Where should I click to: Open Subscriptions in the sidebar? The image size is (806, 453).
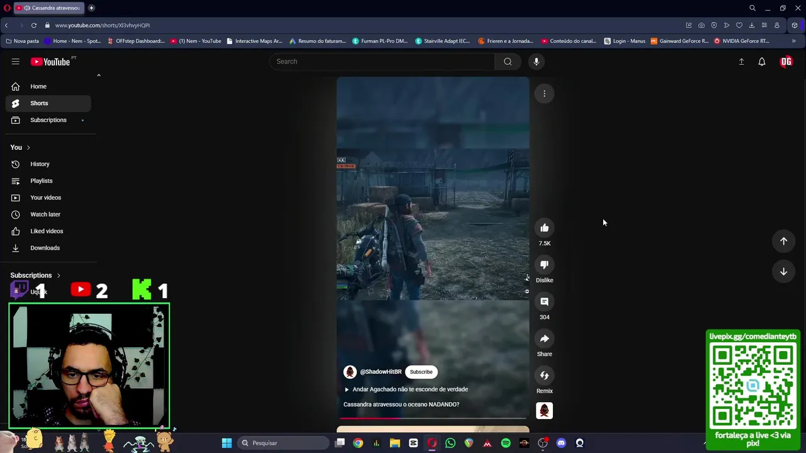(48, 120)
